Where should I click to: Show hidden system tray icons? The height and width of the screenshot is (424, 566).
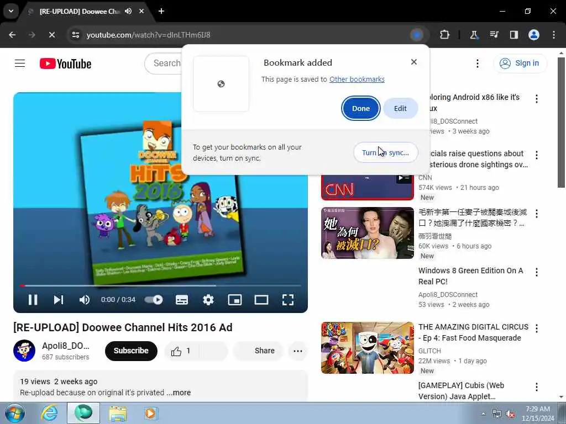(483, 414)
